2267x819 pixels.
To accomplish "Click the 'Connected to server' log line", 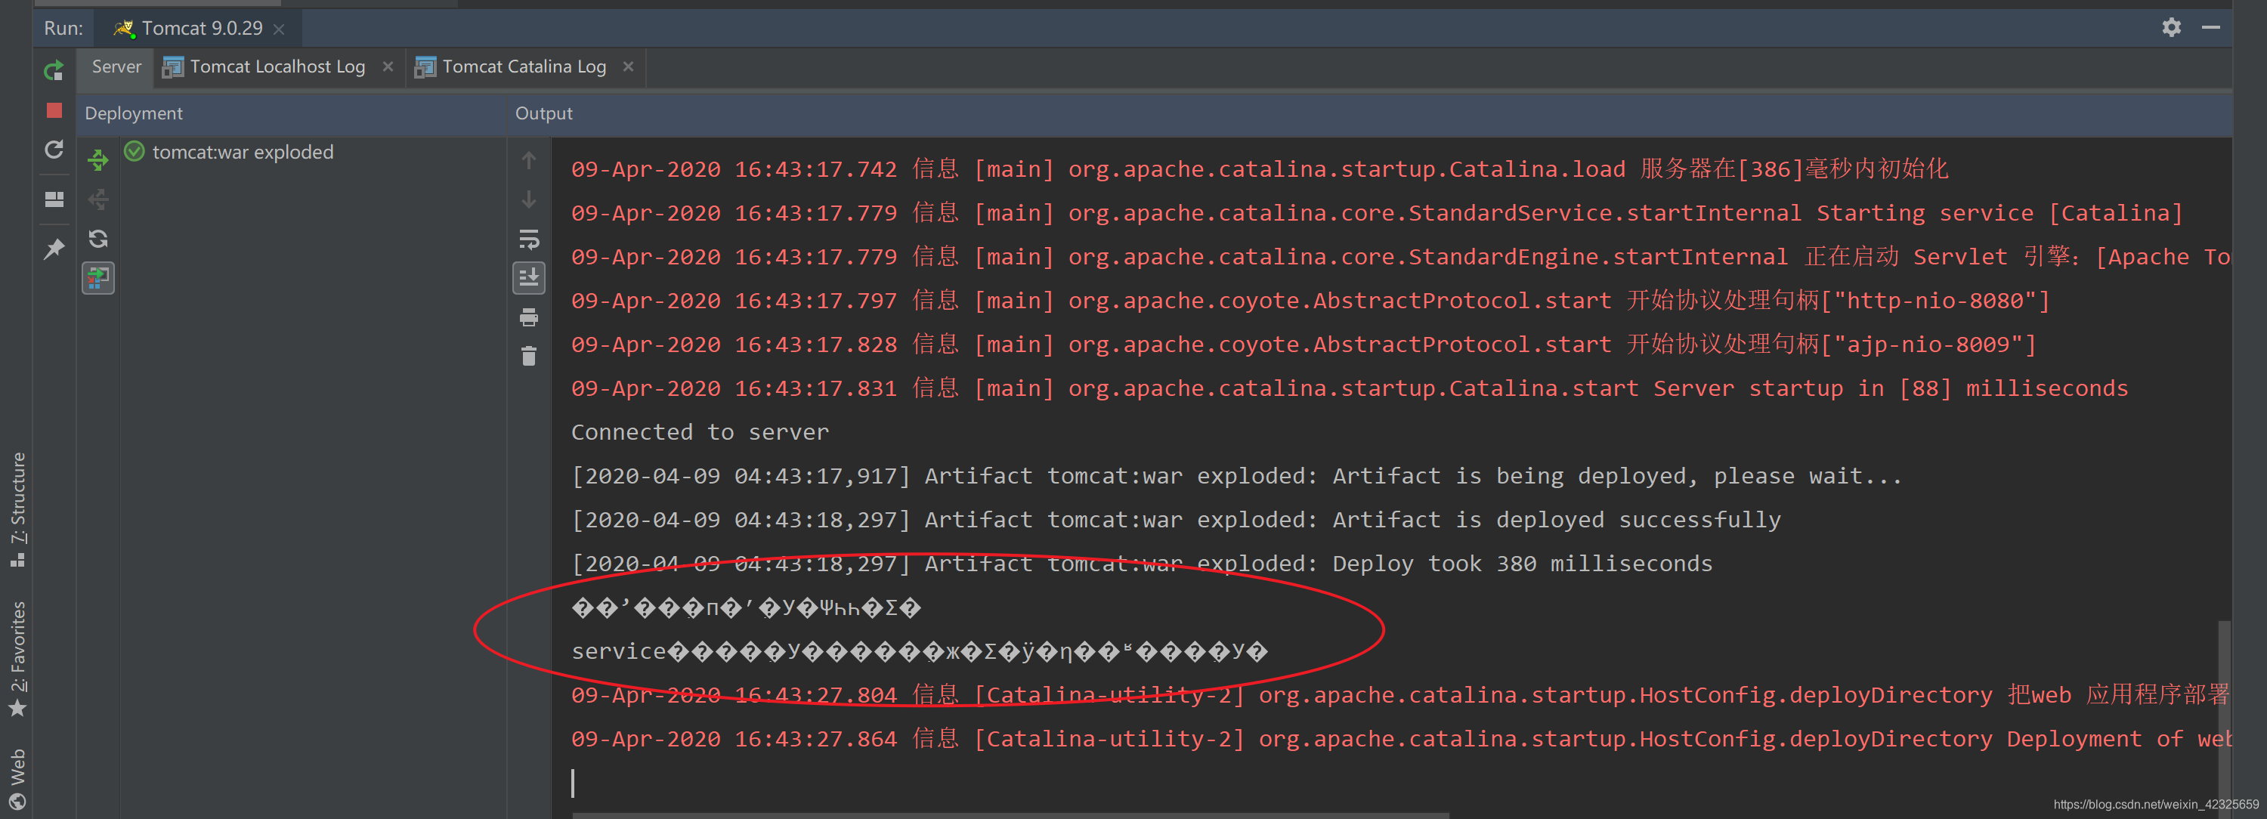I will (x=700, y=432).
